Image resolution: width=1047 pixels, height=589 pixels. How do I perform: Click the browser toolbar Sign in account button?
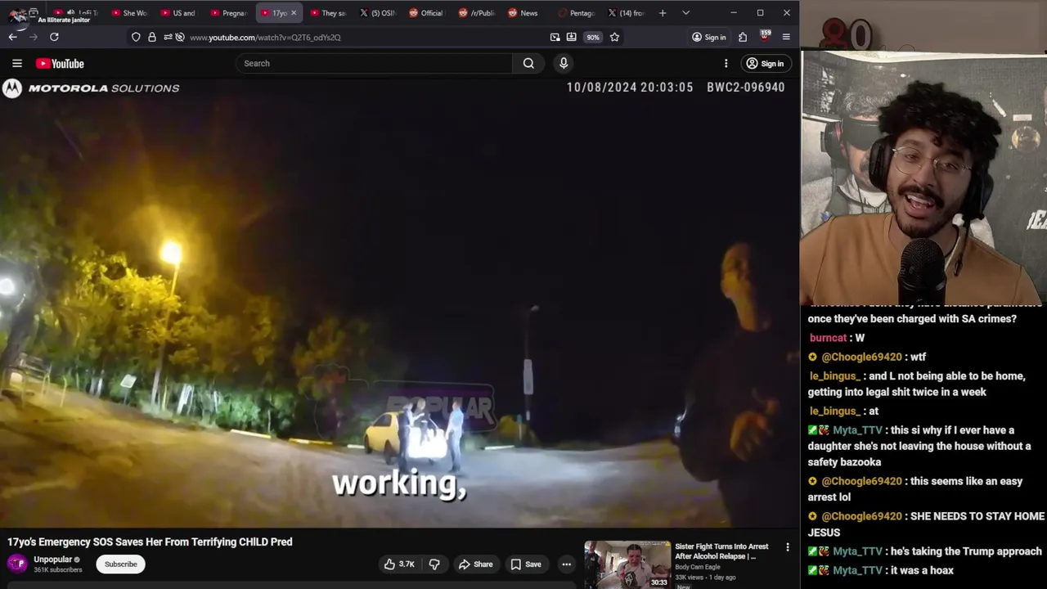(708, 37)
